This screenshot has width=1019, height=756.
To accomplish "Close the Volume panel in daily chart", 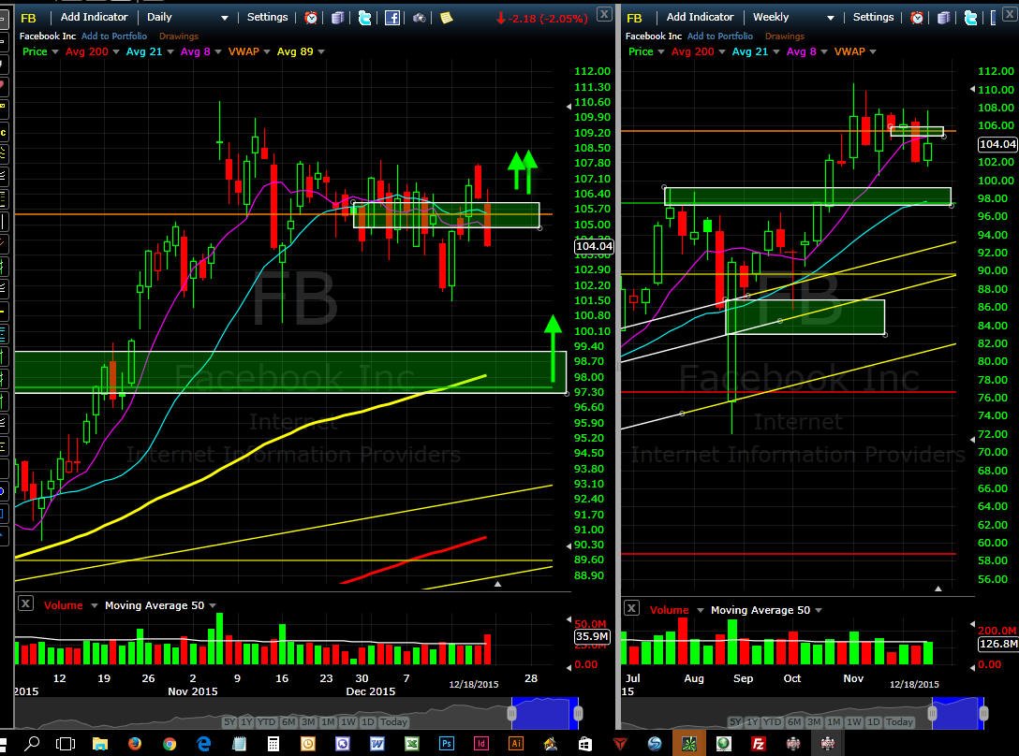I will point(25,603).
